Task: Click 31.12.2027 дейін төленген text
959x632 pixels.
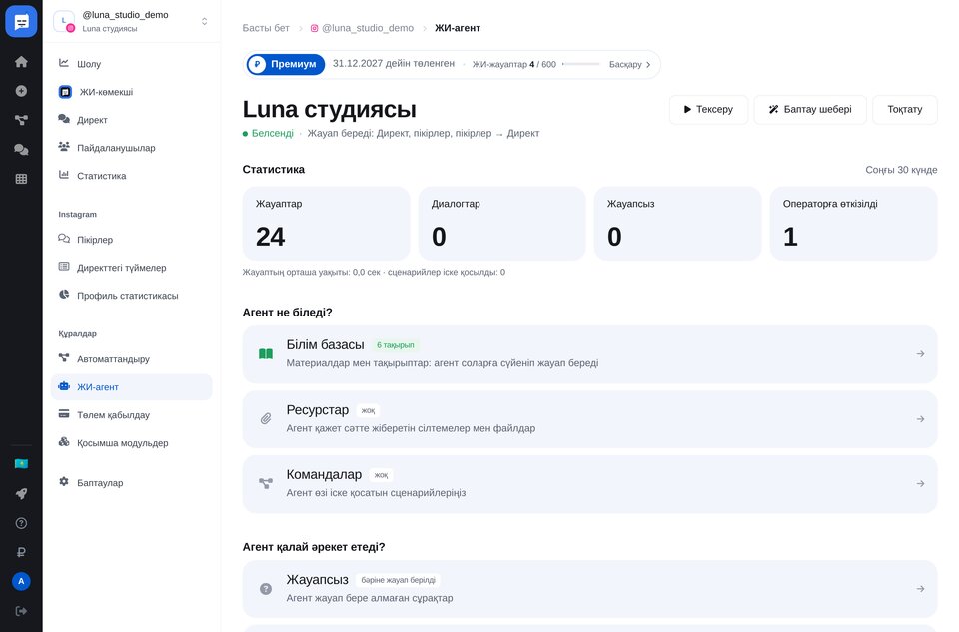Action: (x=394, y=64)
